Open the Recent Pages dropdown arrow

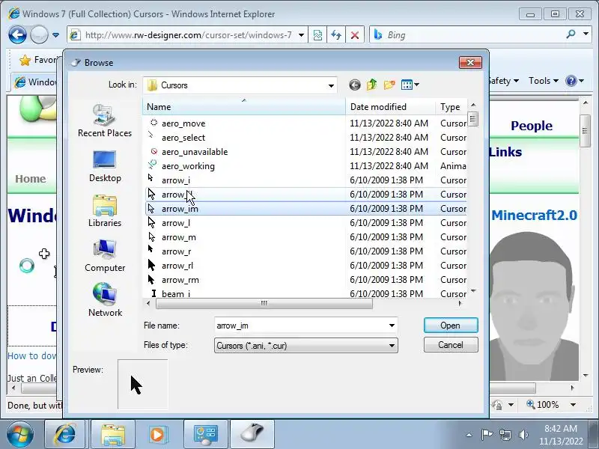point(55,35)
